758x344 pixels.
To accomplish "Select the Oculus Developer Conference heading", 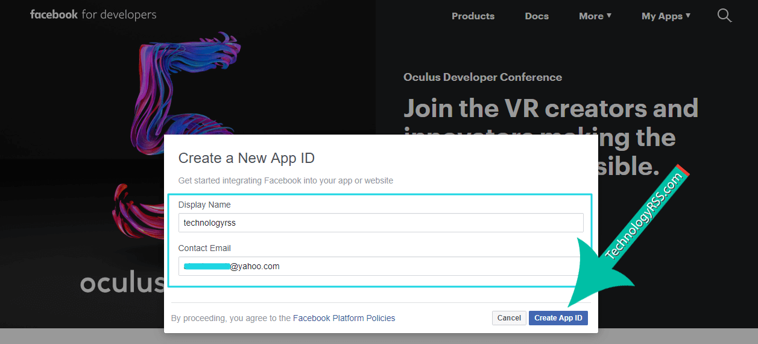I will 482,77.
